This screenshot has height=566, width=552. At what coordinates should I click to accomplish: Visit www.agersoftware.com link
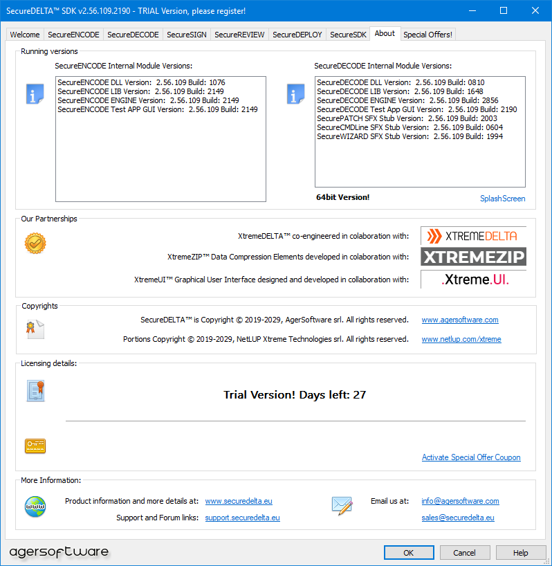(460, 320)
